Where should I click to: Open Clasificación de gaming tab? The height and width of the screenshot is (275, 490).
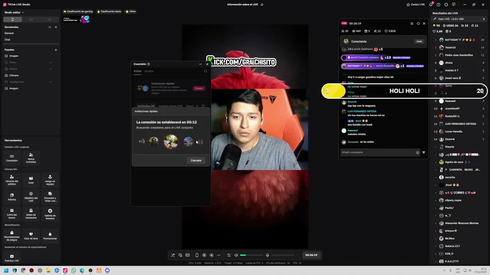coord(78,11)
